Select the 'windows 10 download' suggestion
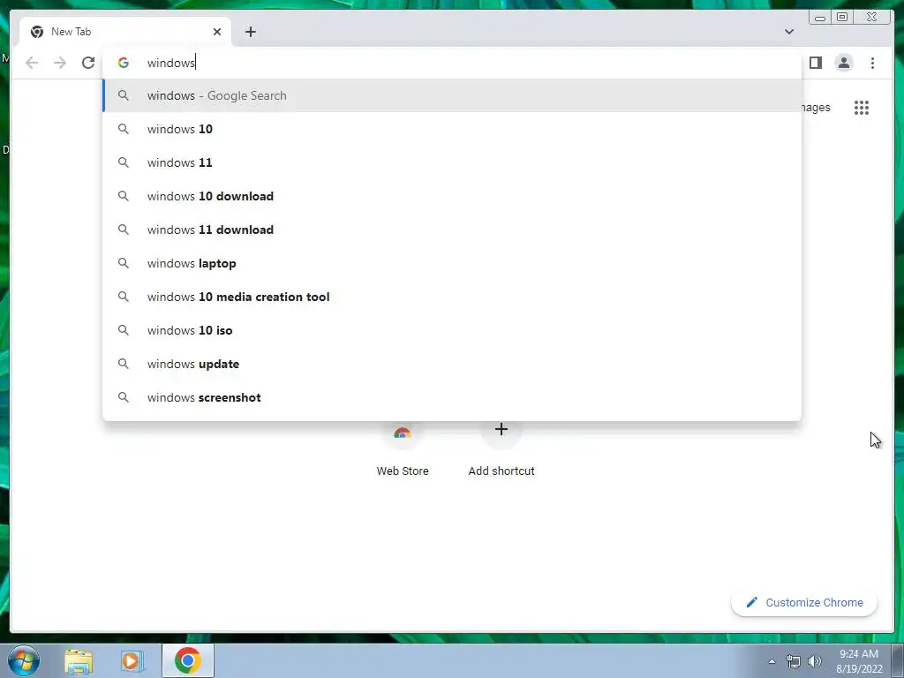This screenshot has height=678, width=904. (x=453, y=196)
